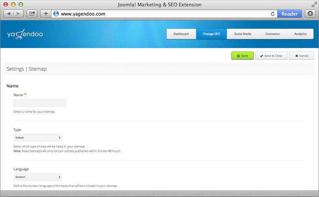This screenshot has height=197, width=319.
Task: Click the browser forward arrow
Action: point(18,14)
